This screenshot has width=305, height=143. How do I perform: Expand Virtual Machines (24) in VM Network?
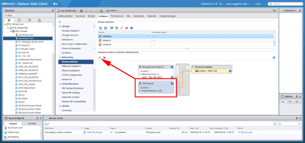pyautogui.click(x=140, y=91)
